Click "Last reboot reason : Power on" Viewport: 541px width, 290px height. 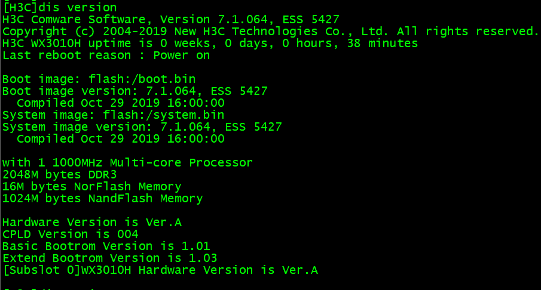[x=106, y=55]
